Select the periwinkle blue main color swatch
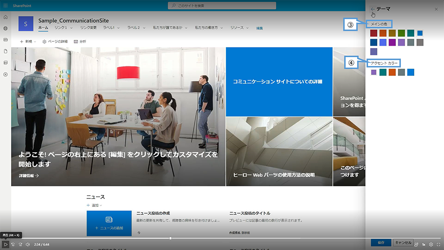This screenshot has width=444, height=250. click(383, 42)
